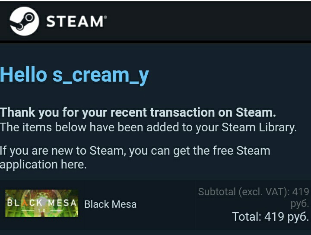The height and width of the screenshot is (235, 311).
Task: Click the word "Hello" in the heading
Action: tap(23, 75)
